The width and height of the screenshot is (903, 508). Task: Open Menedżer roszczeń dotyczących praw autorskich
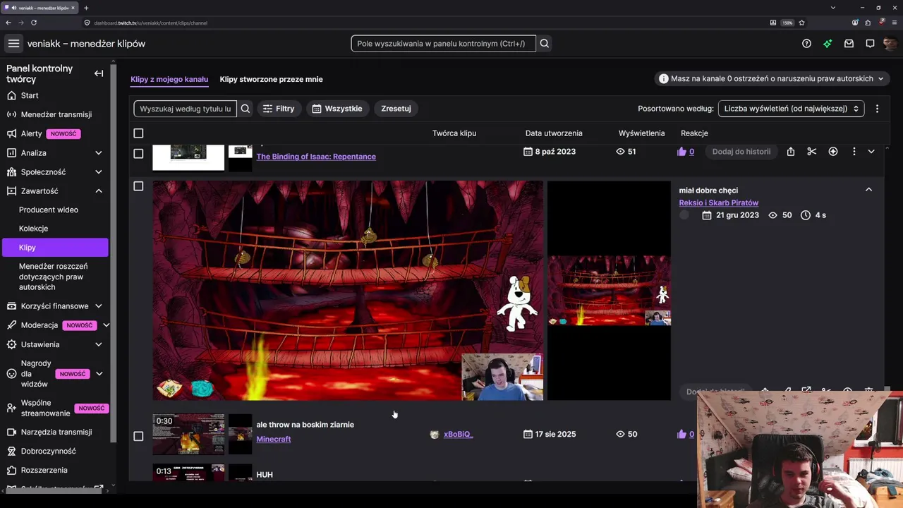pos(55,277)
